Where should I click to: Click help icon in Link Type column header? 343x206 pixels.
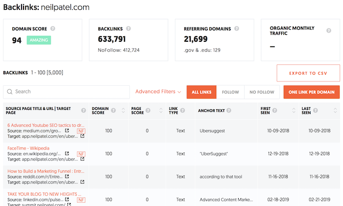pyautogui.click(x=183, y=110)
